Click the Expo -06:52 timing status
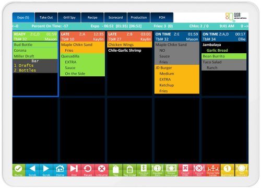 [x=116, y=26]
